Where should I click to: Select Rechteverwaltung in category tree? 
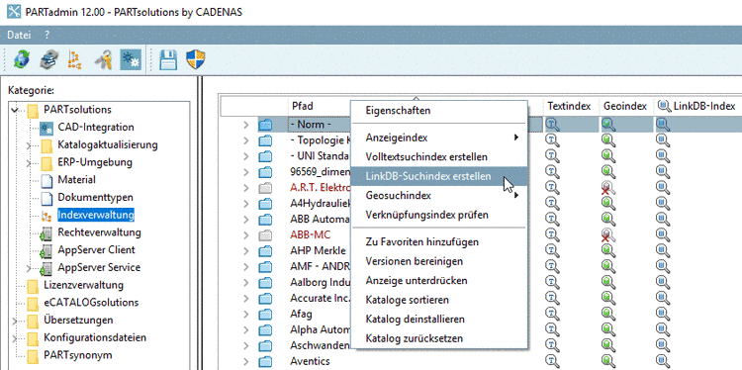[99, 232]
